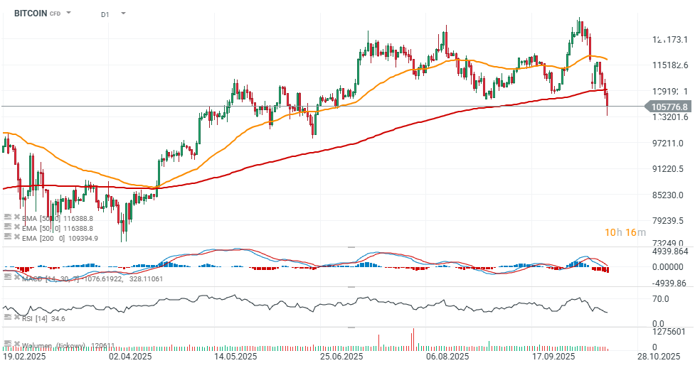Viewport: 695px width, 368px height.
Task: Remove the EMA 200 indicator
Action: [x=16, y=237]
